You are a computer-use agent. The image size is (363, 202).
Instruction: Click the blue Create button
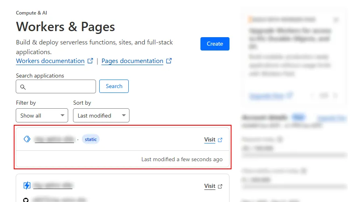click(215, 44)
